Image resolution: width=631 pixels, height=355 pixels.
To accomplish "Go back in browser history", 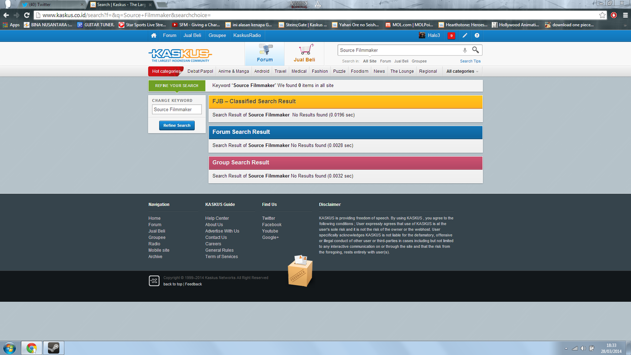I will tap(6, 15).
